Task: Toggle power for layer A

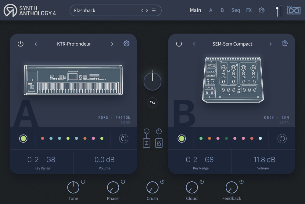Action: (x=20, y=43)
